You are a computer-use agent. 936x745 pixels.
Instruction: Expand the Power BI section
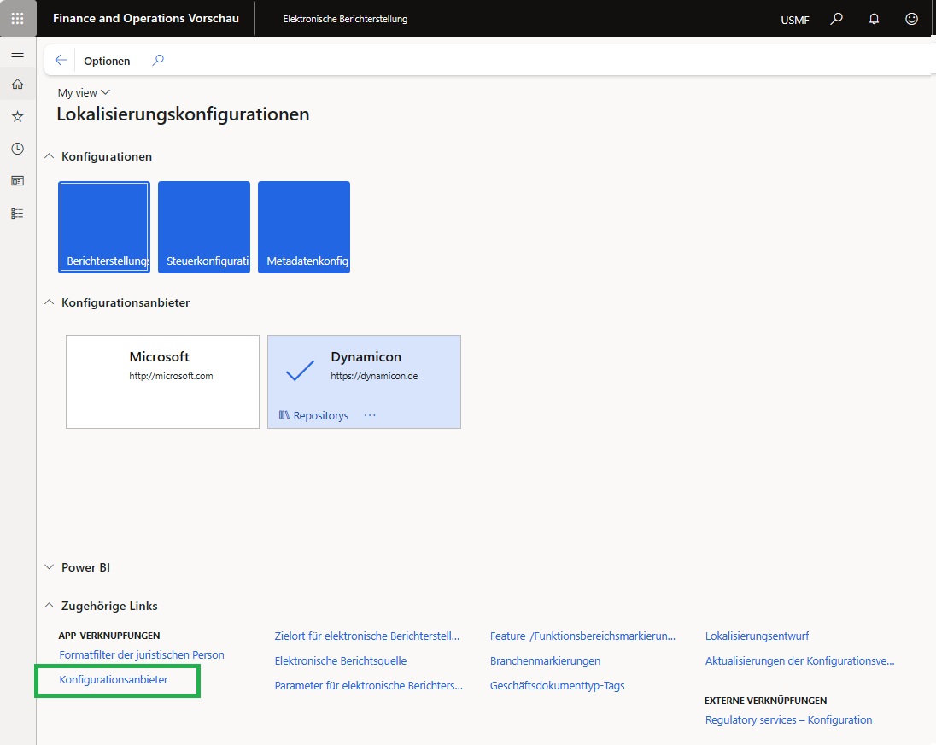[50, 568]
